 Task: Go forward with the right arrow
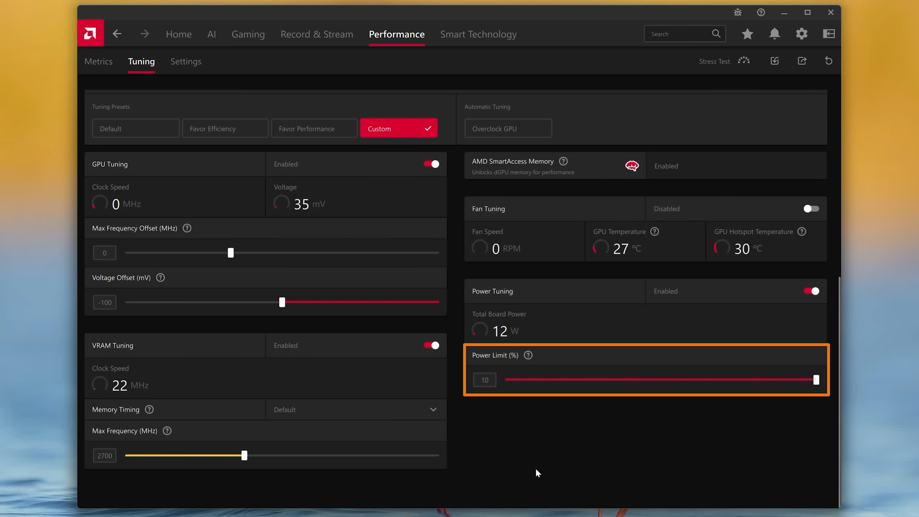[x=145, y=34]
